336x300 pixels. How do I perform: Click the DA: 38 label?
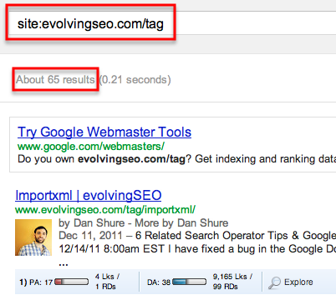coord(159,282)
